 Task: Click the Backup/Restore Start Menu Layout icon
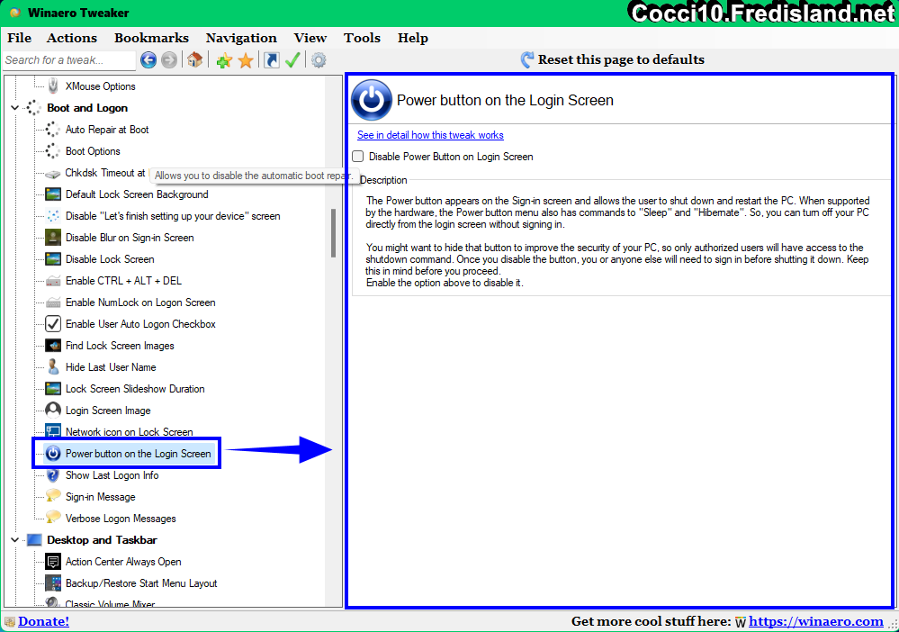point(53,583)
